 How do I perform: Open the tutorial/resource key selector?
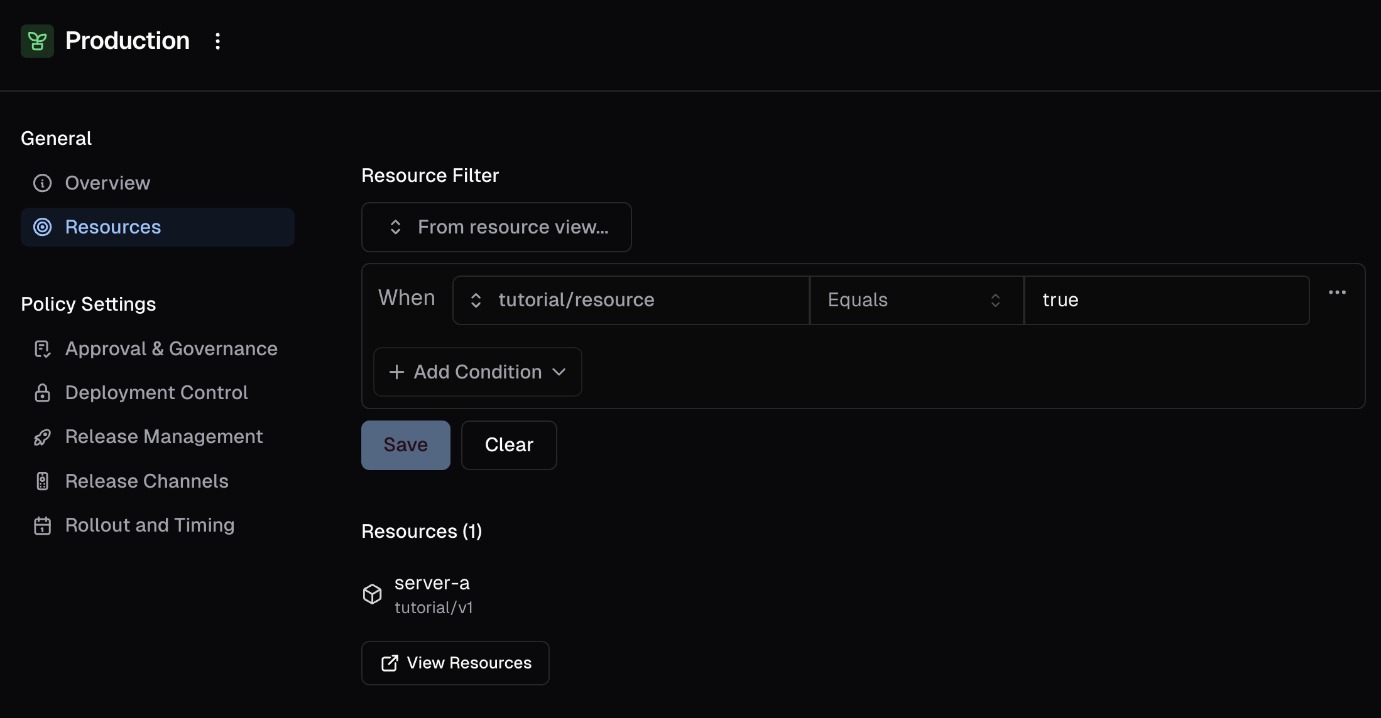point(631,300)
